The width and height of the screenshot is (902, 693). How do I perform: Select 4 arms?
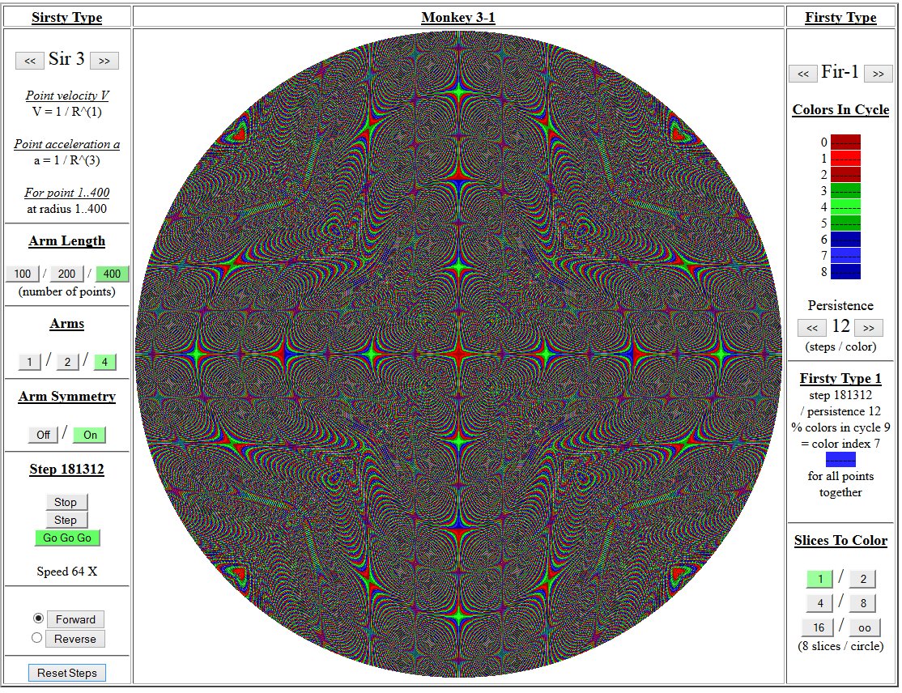(104, 362)
